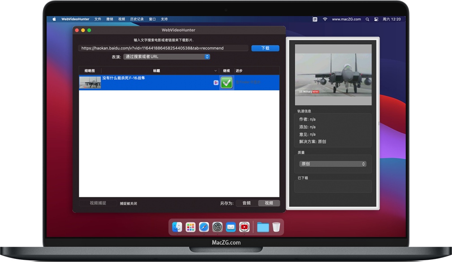
Task: Open Mail from the Dock
Action: click(231, 227)
